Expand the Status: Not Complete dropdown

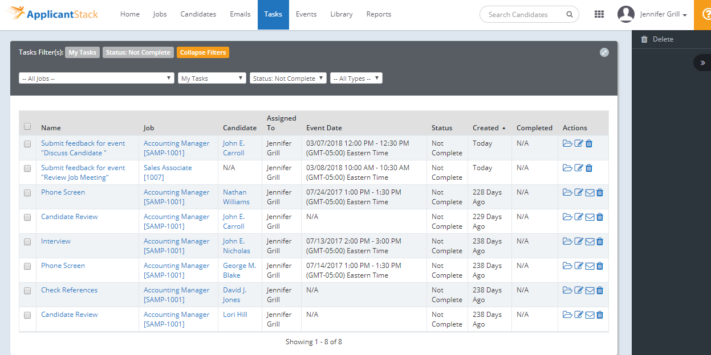click(x=288, y=79)
